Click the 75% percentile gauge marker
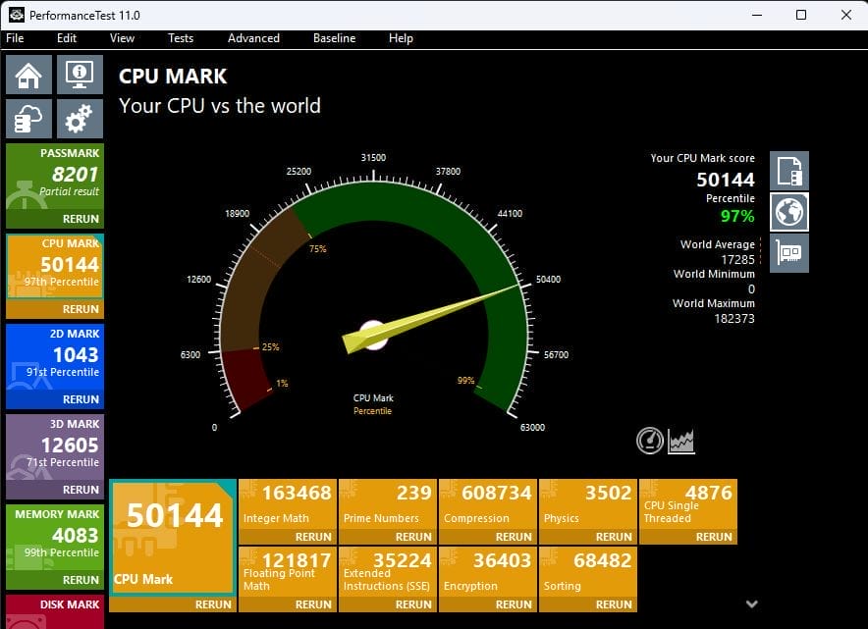This screenshot has width=868, height=629. (318, 249)
